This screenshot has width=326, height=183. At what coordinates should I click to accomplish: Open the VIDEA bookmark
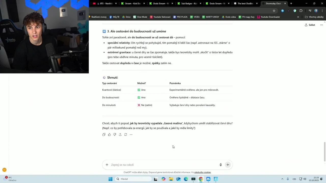[x=195, y=17]
